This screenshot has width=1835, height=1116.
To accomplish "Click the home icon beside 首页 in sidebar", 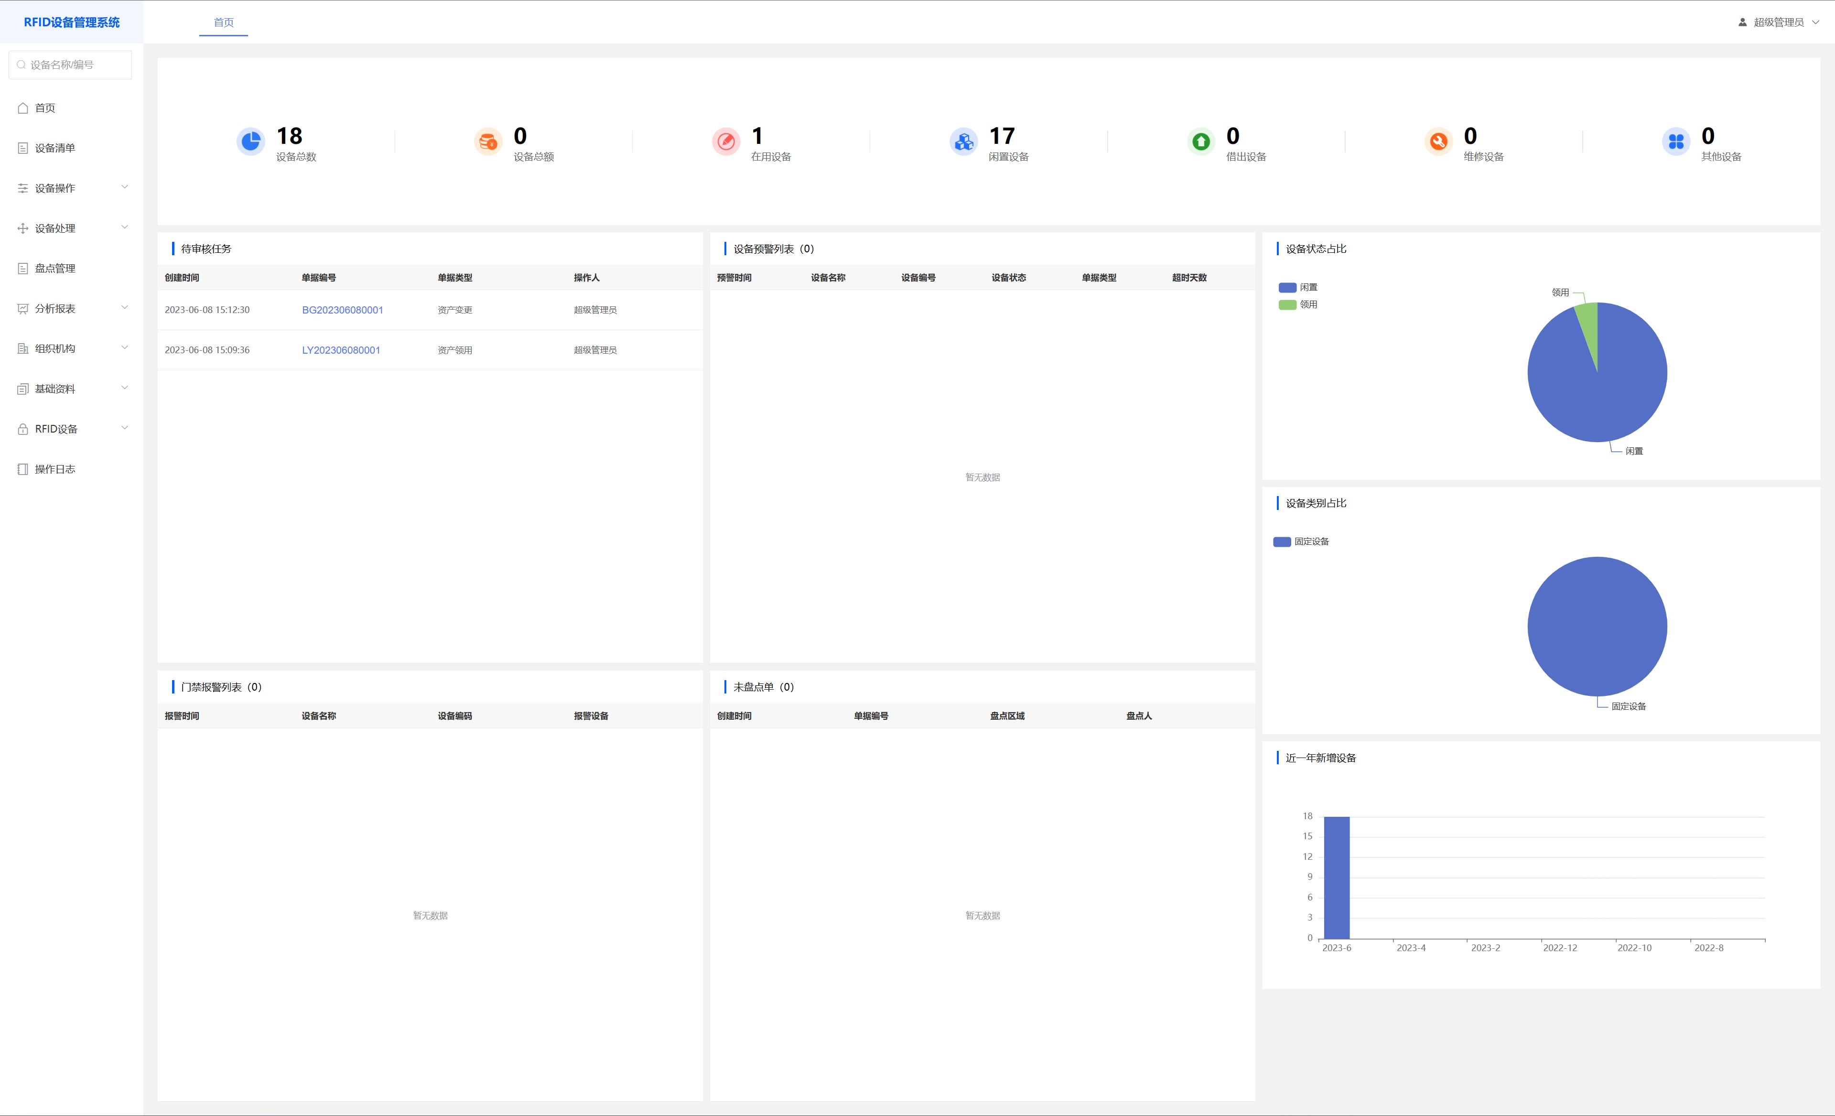I will [x=23, y=108].
